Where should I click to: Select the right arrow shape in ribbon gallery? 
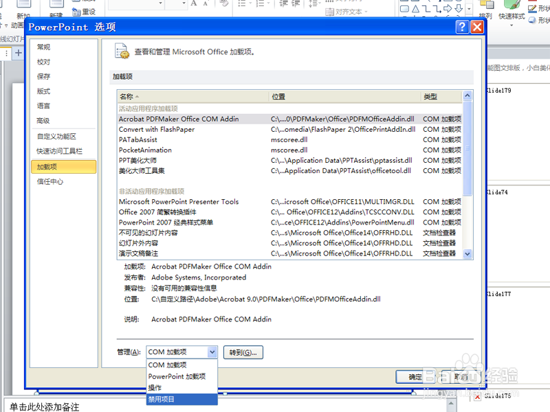coord(448,8)
